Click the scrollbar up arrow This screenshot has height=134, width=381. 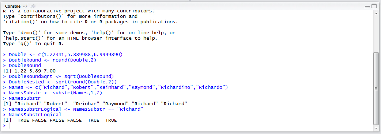pos(376,13)
